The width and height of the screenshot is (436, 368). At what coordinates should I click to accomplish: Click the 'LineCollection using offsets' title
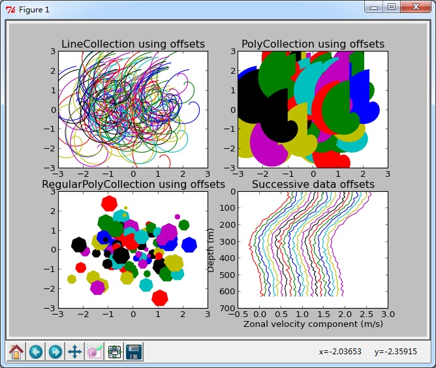point(133,44)
